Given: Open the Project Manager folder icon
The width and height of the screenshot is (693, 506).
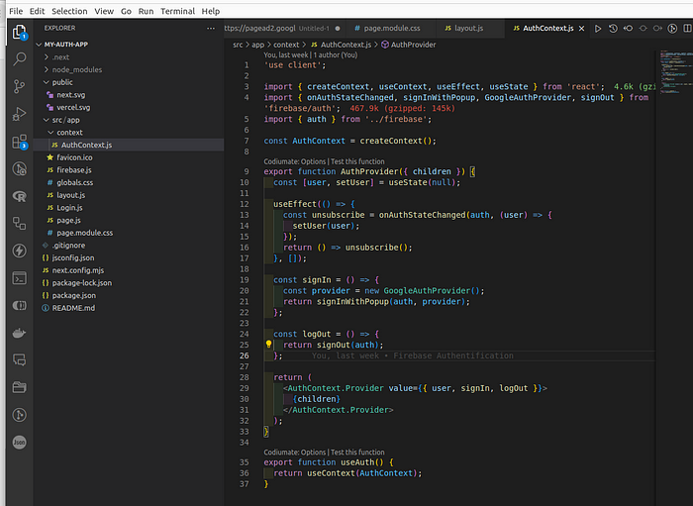Looking at the screenshot, I should coord(20,387).
